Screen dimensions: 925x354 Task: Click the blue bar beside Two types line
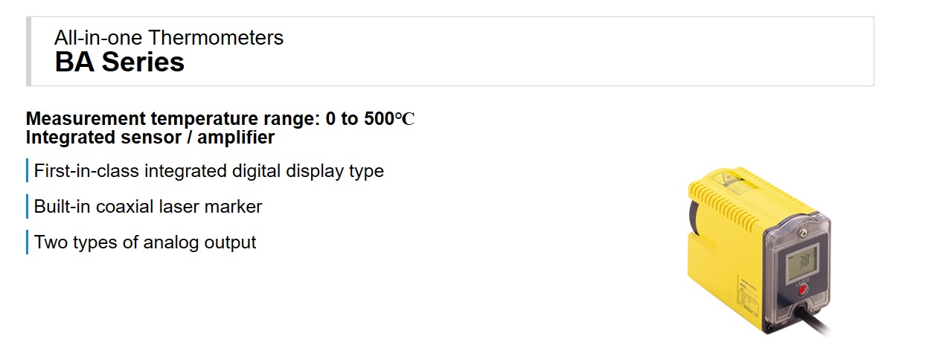pos(27,242)
